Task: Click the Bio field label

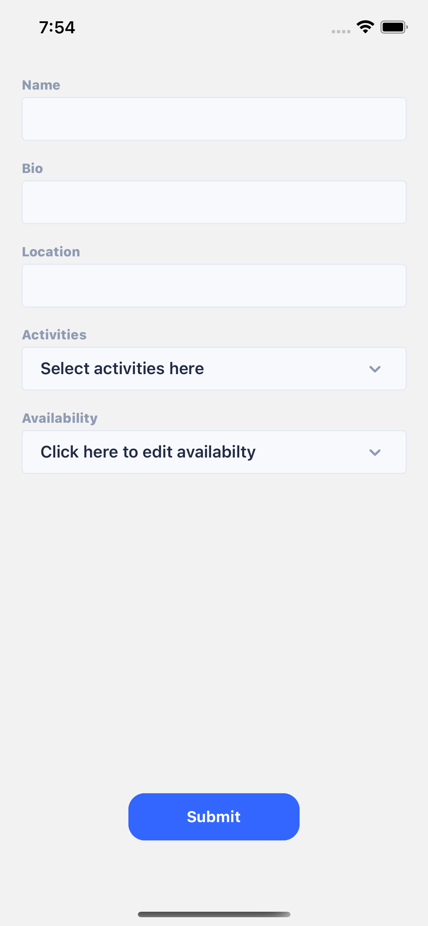Action: point(33,168)
